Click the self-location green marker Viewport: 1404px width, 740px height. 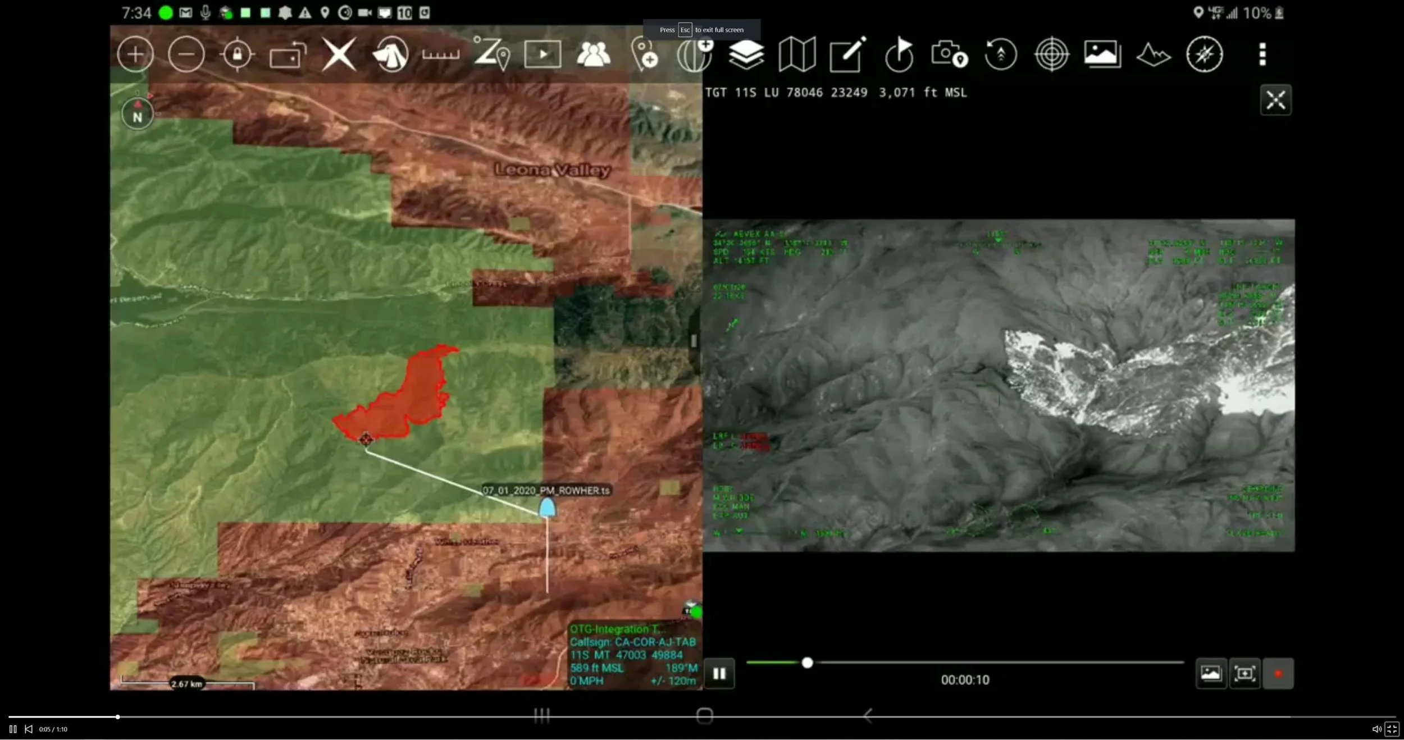[x=696, y=612]
